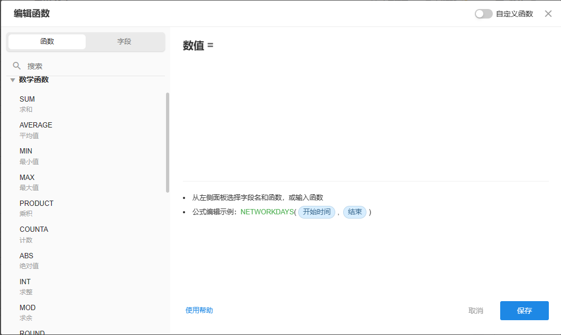Choose the MIN function
561x335 pixels.
[x=26, y=156]
